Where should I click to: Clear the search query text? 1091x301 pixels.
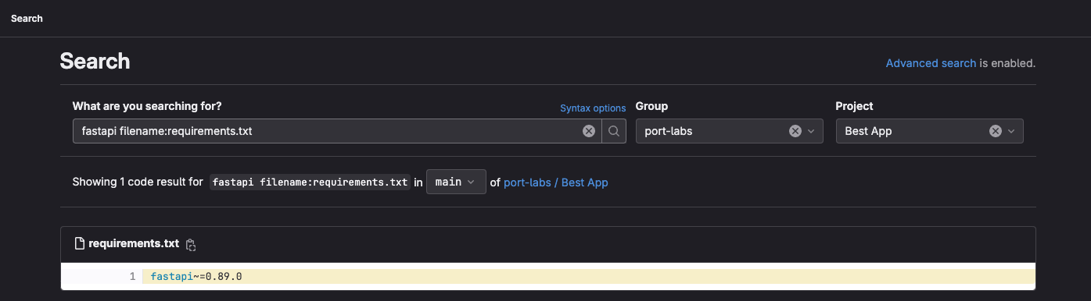(x=589, y=131)
